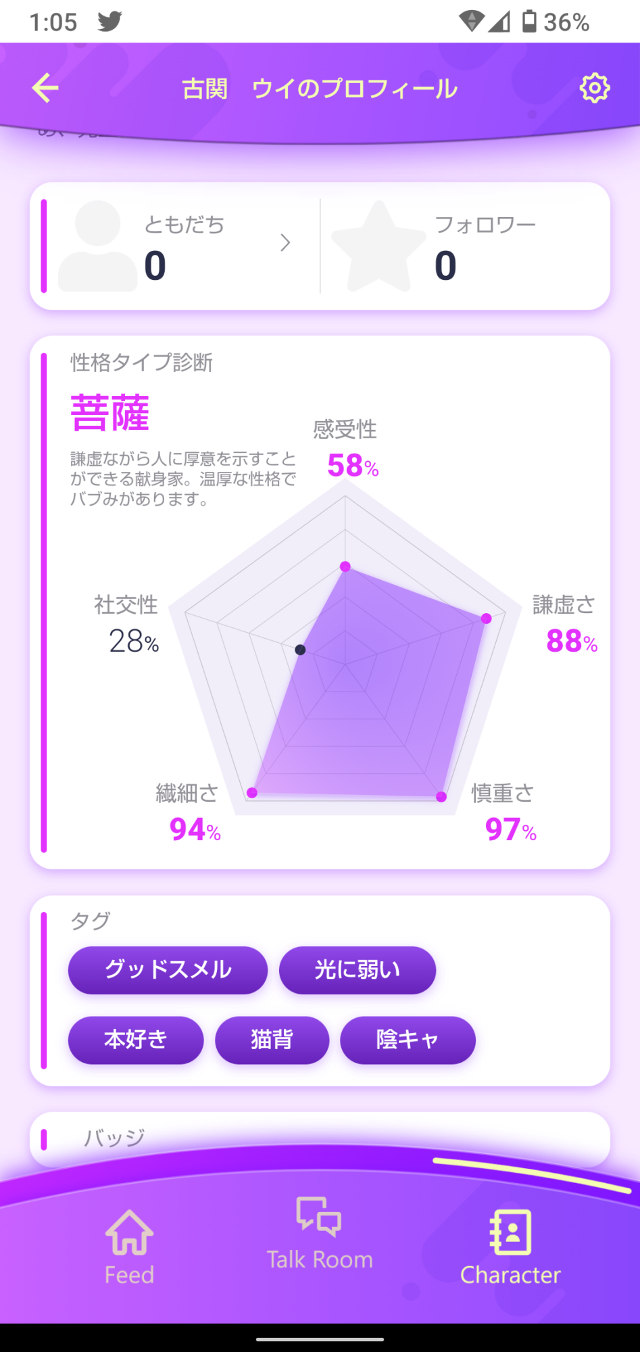
Task: Tap the back arrow icon
Action: 45,89
